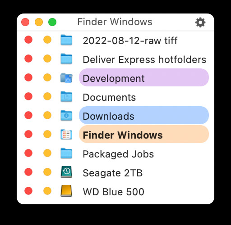Click the Seagate 2TB Time Machine drive icon
The image size is (231, 225).
pyautogui.click(x=66, y=172)
